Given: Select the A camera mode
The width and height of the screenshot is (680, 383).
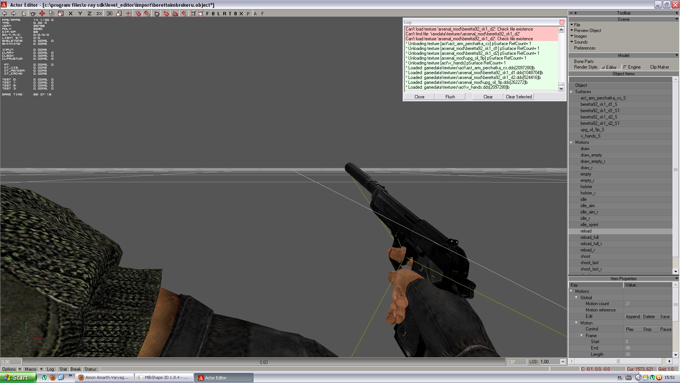Looking at the screenshot, I should (x=255, y=13).
